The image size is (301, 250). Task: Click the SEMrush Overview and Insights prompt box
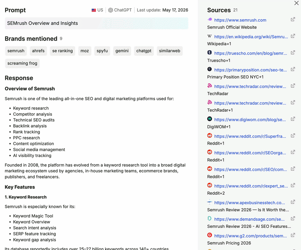97,23
